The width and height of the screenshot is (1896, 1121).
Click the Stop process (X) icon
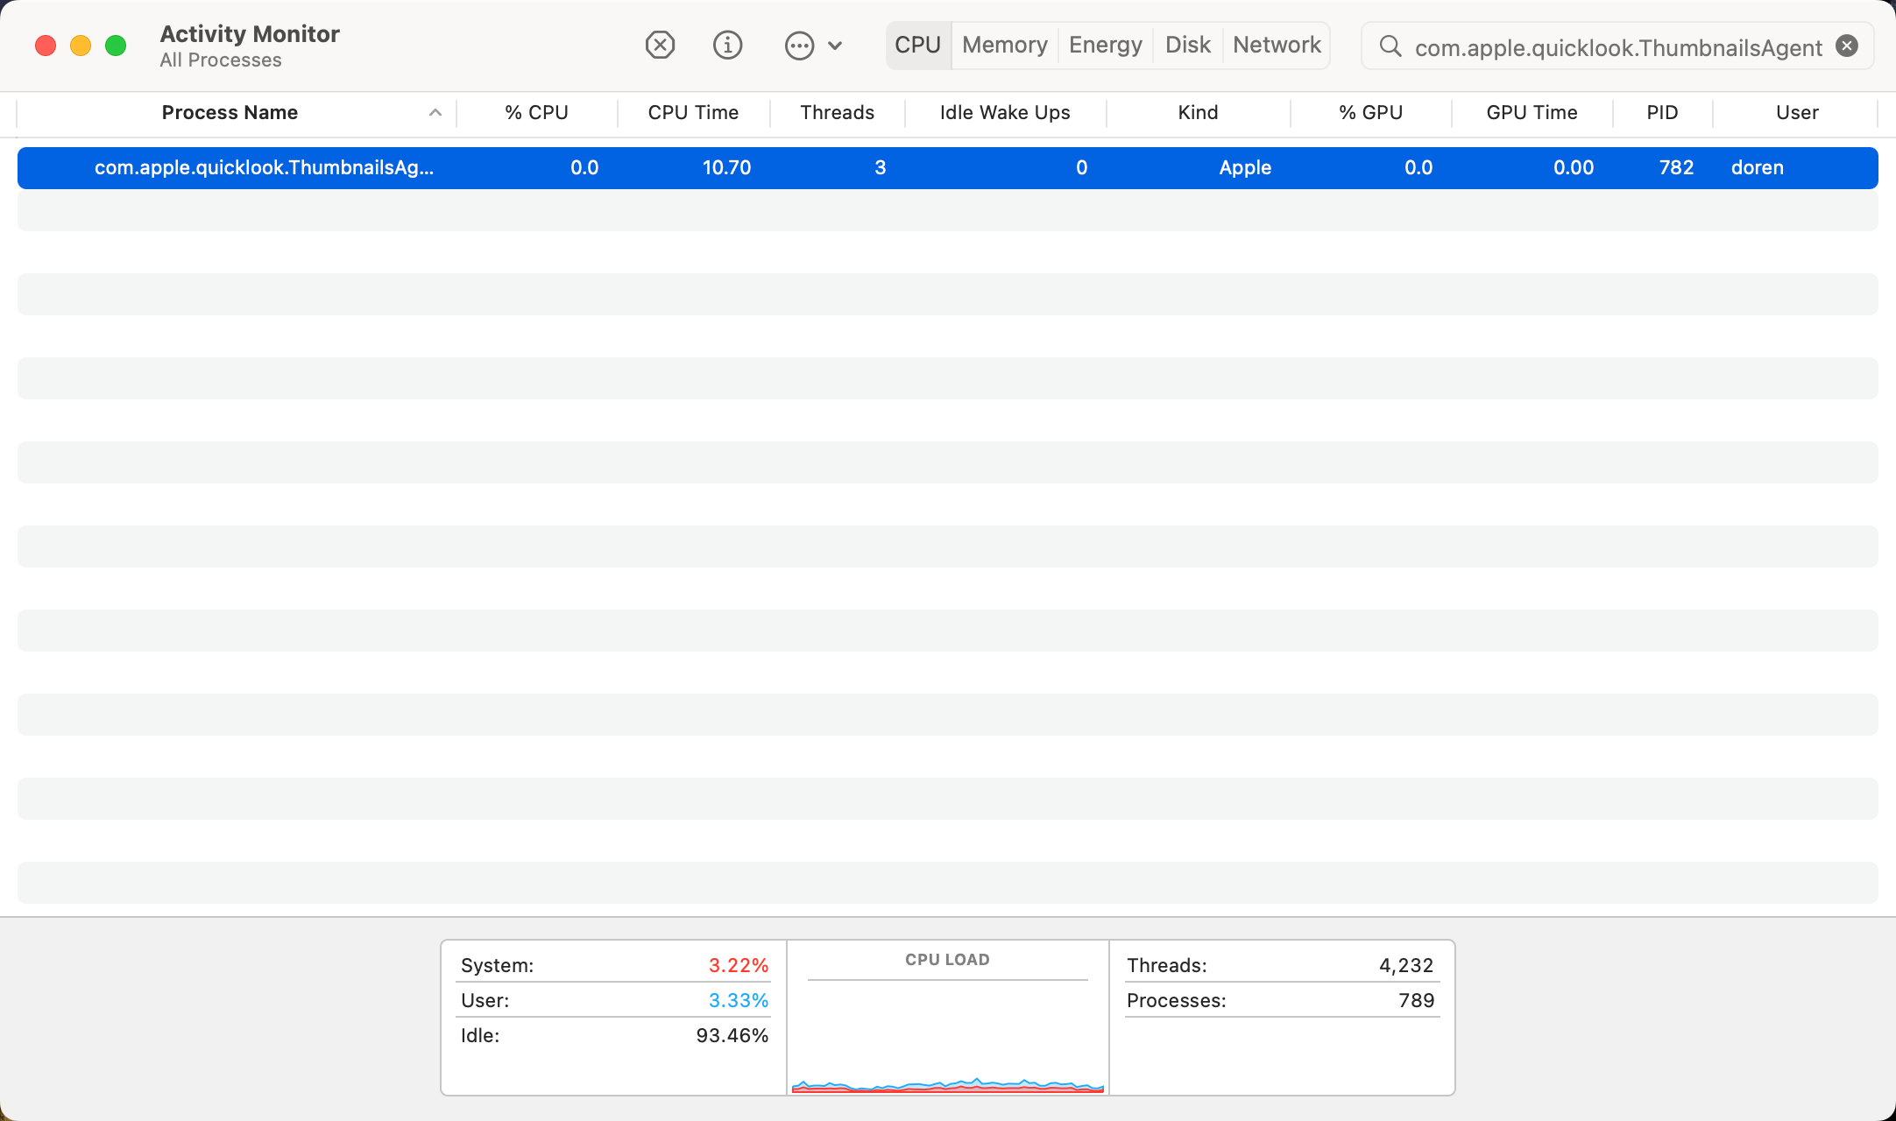point(660,45)
